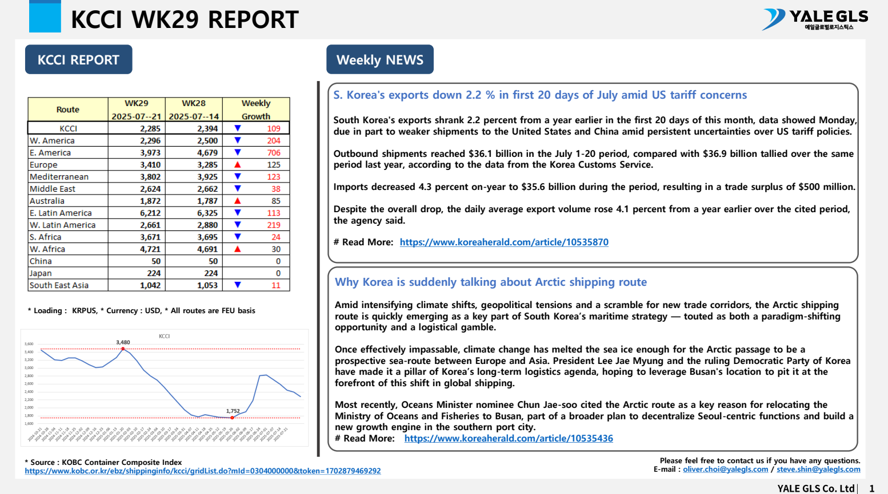Image resolution: width=888 pixels, height=494 pixels.
Task: Open the koreaherald article 10535870 link
Action: pyautogui.click(x=504, y=242)
